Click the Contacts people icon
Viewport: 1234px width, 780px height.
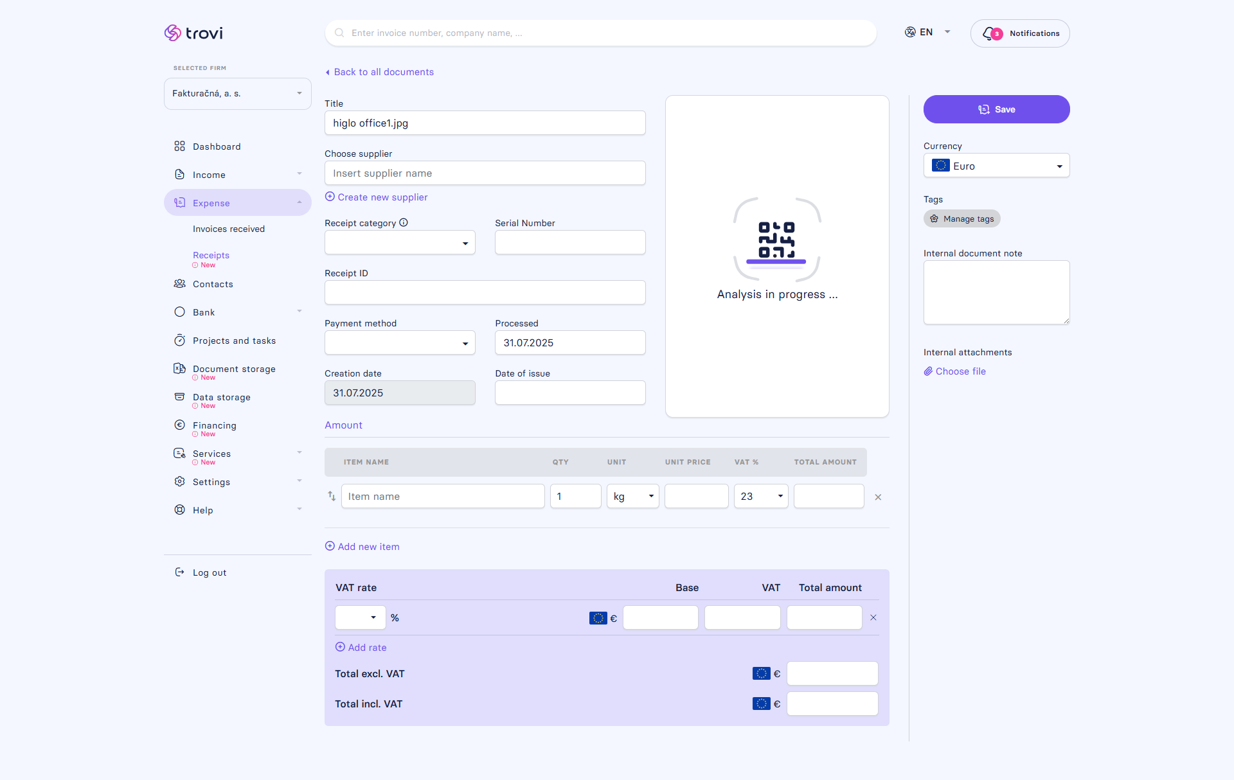(x=179, y=283)
